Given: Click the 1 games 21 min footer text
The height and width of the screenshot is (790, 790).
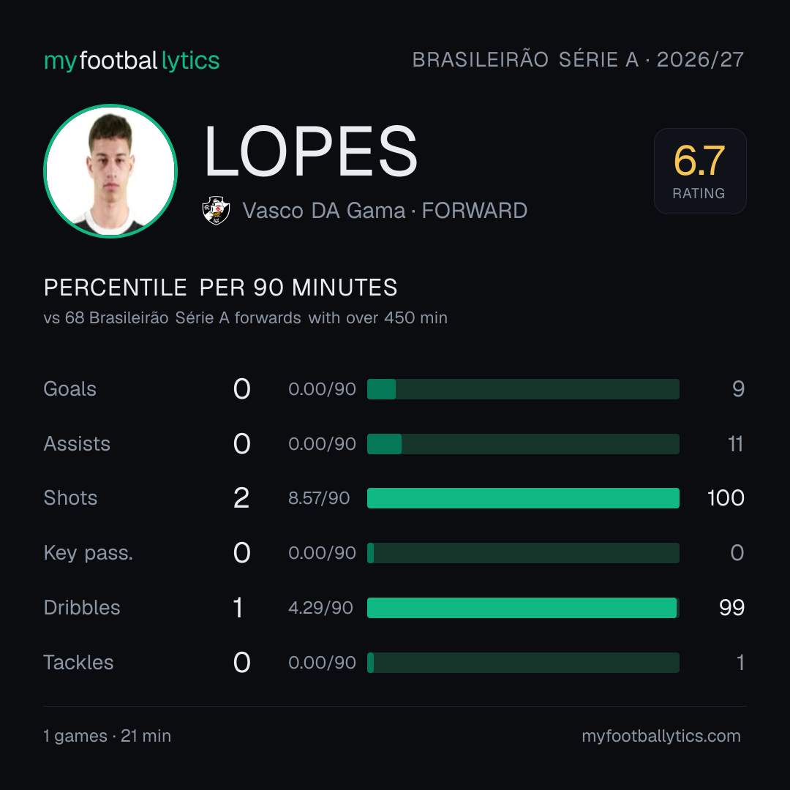Looking at the screenshot, I should coord(108,736).
